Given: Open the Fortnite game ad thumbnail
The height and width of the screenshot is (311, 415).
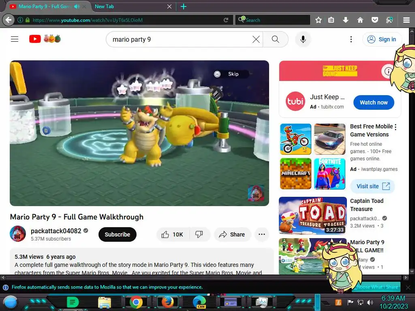Looking at the screenshot, I should [x=329, y=173].
